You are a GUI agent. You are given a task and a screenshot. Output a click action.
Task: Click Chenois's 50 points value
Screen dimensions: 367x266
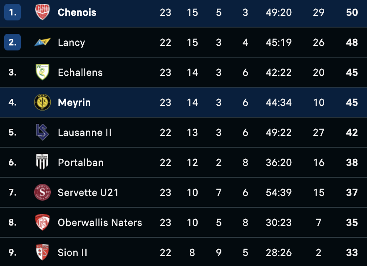[352, 13]
